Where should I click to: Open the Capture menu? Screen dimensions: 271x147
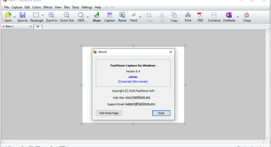(x=17, y=7)
